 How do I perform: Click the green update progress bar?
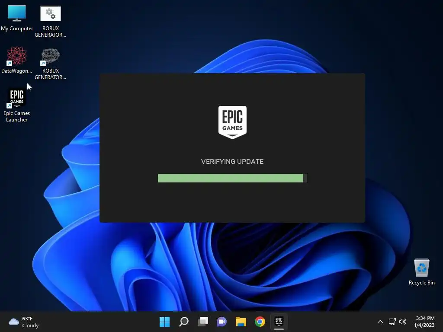(x=232, y=178)
